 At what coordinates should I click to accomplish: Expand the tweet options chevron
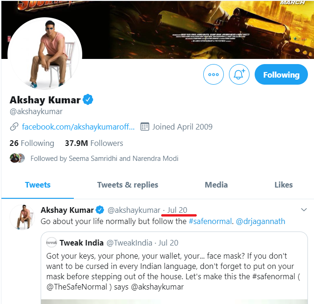[304, 210]
